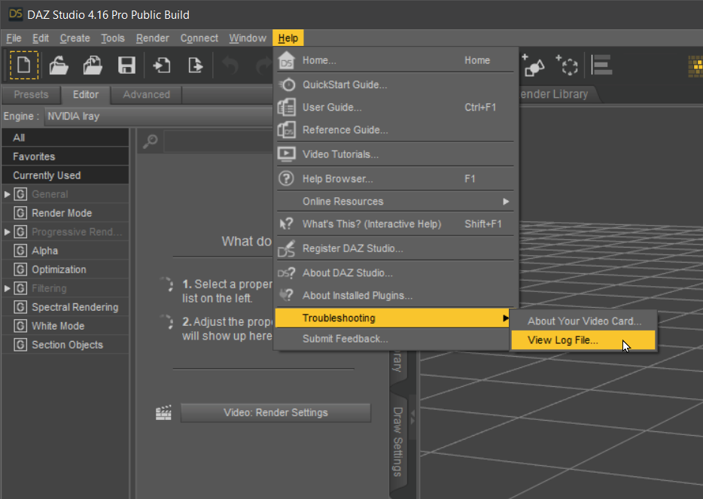Click the Merge File toolbar icon
Viewport: 703px width, 499px height.
point(93,65)
